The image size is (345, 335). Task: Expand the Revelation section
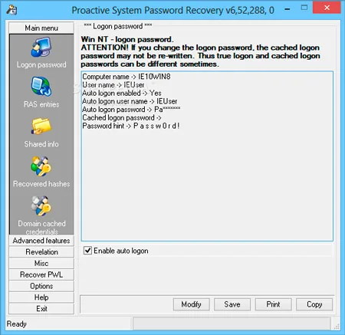pos(41,252)
